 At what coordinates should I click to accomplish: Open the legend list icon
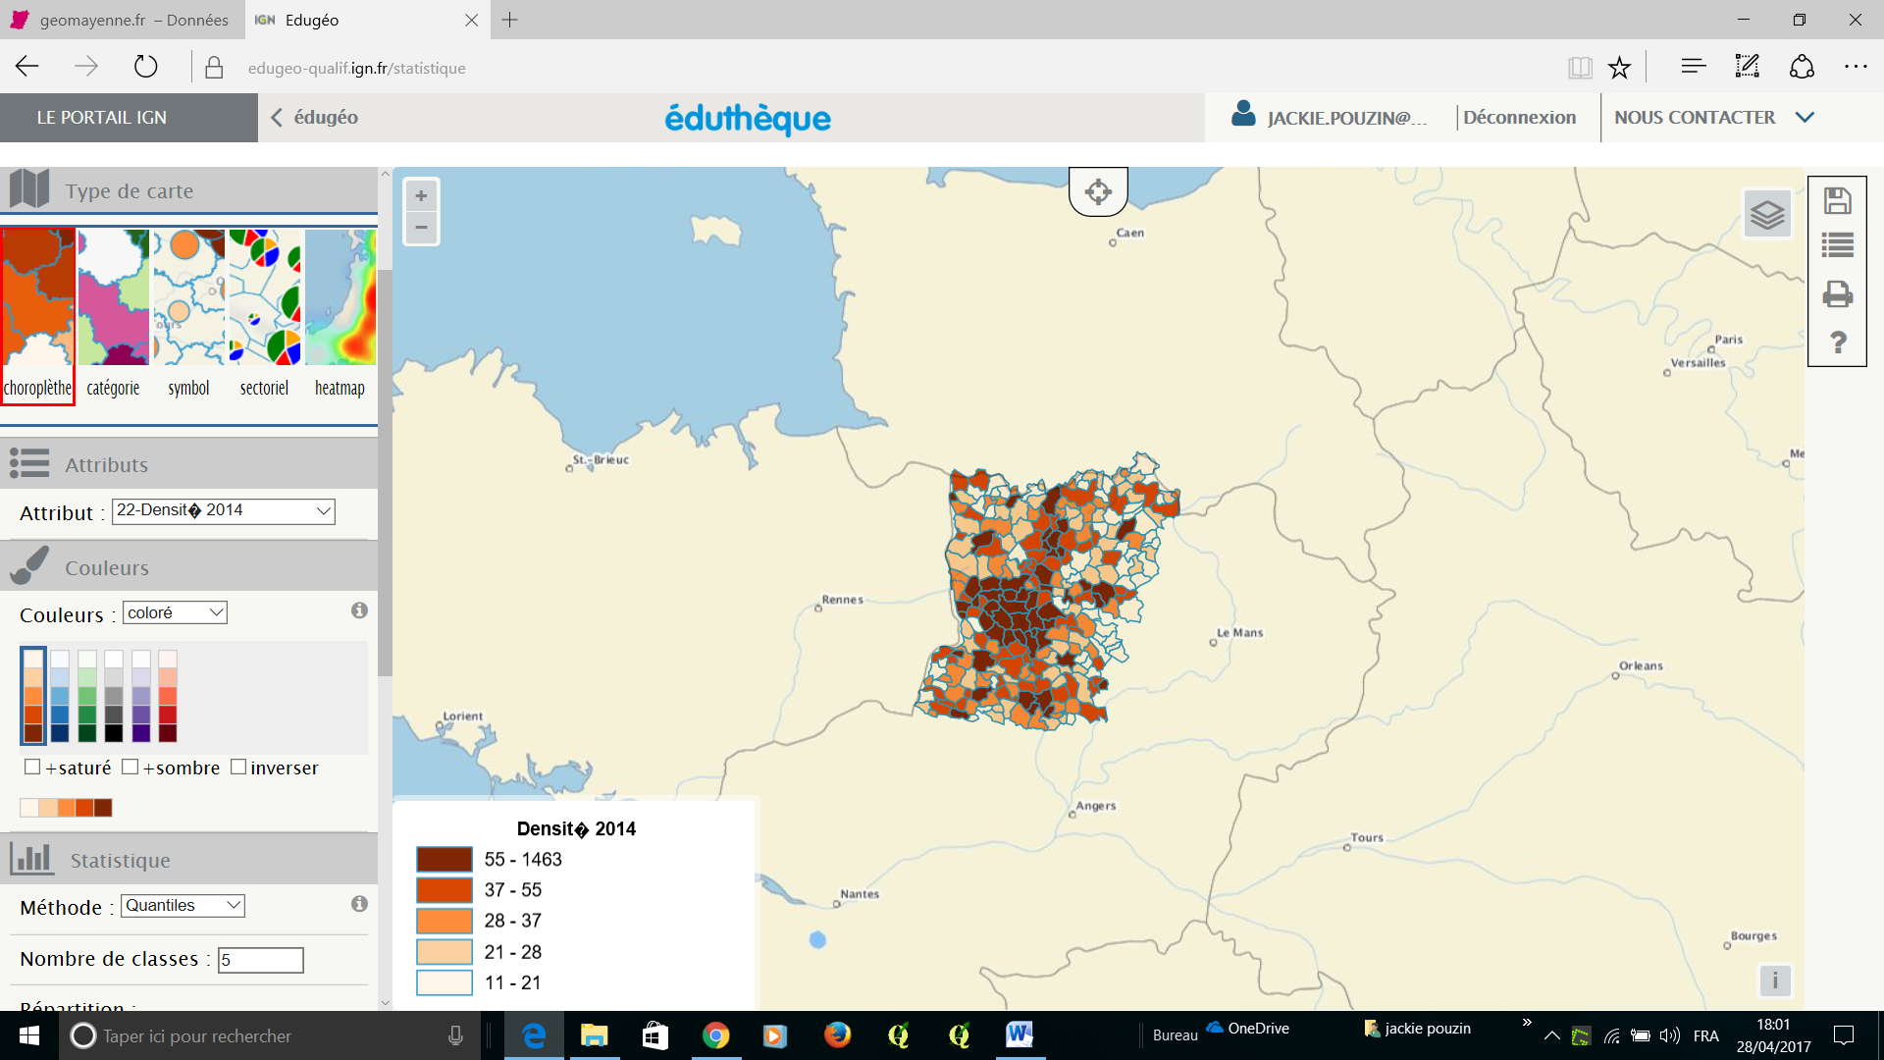pos(1837,245)
